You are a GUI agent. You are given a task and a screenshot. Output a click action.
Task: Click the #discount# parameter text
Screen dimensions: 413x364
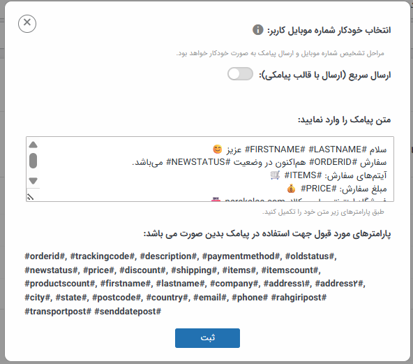point(142,270)
